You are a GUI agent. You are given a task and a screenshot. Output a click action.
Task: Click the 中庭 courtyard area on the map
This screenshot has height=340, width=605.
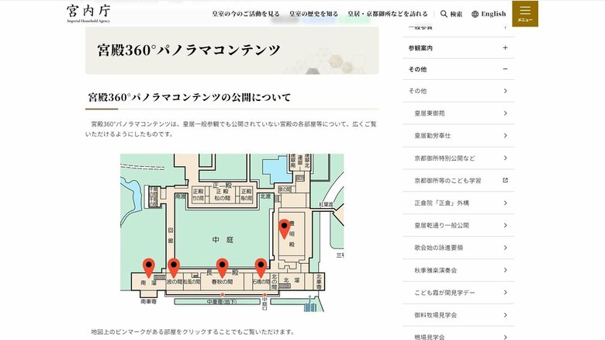223,240
